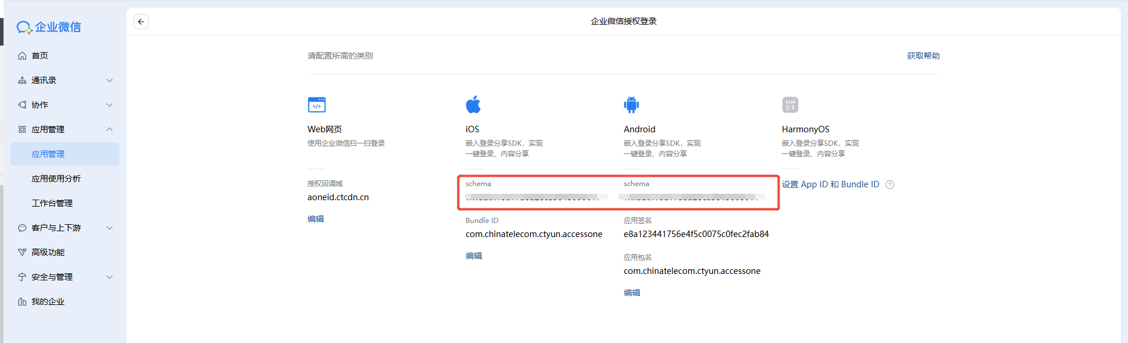Click the HarmonyOS platform icon
The image size is (1128, 343).
tap(790, 105)
